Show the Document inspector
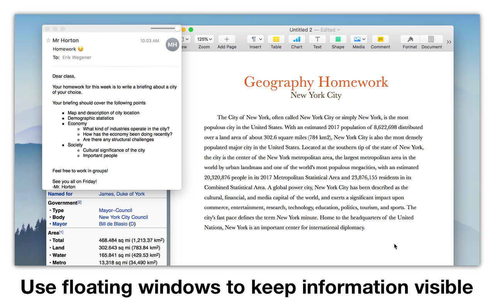The width and height of the screenshot is (494, 308). 431,39
